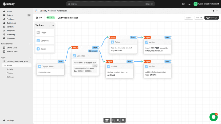Screen dimensions: 221x124
Task: Reset canvas zoom with magnifier button
Action: point(119,120)
